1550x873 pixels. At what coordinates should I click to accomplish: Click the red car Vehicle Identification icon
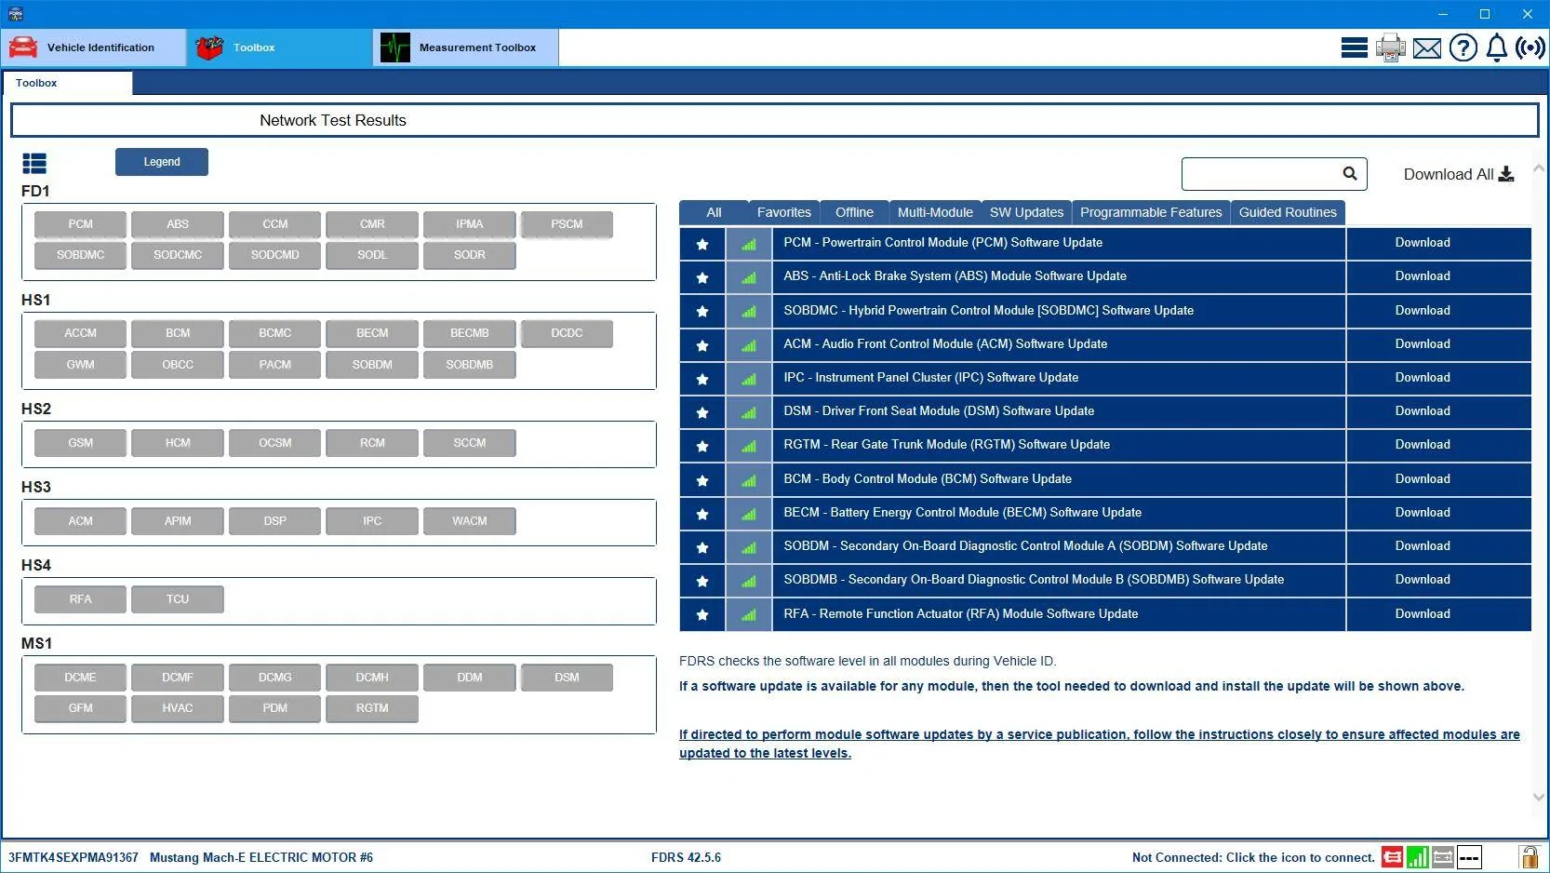click(x=23, y=47)
